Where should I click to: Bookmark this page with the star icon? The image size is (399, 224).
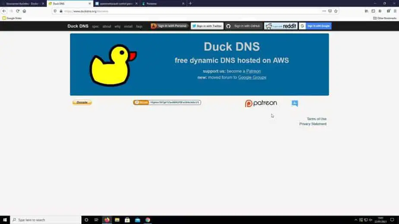[336, 11]
